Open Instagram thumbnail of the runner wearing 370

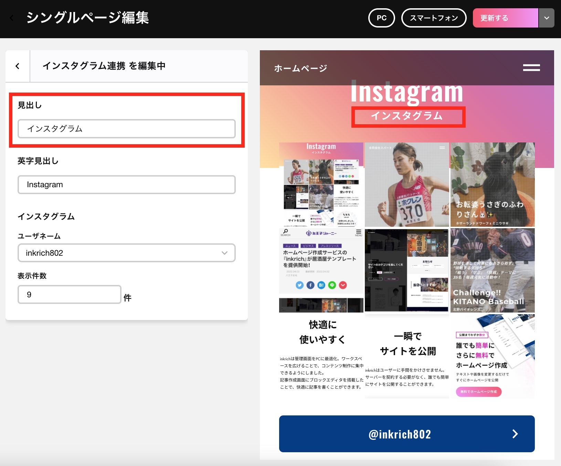(407, 184)
